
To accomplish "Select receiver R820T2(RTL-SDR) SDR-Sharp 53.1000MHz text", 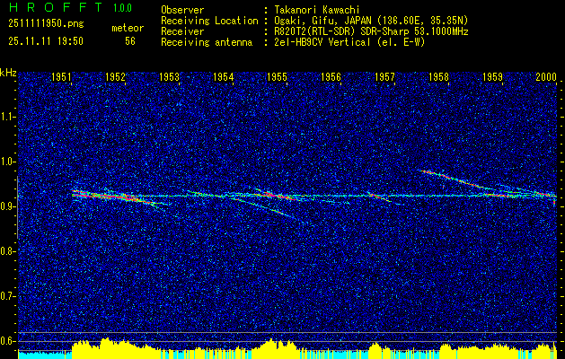I will (x=371, y=31).
